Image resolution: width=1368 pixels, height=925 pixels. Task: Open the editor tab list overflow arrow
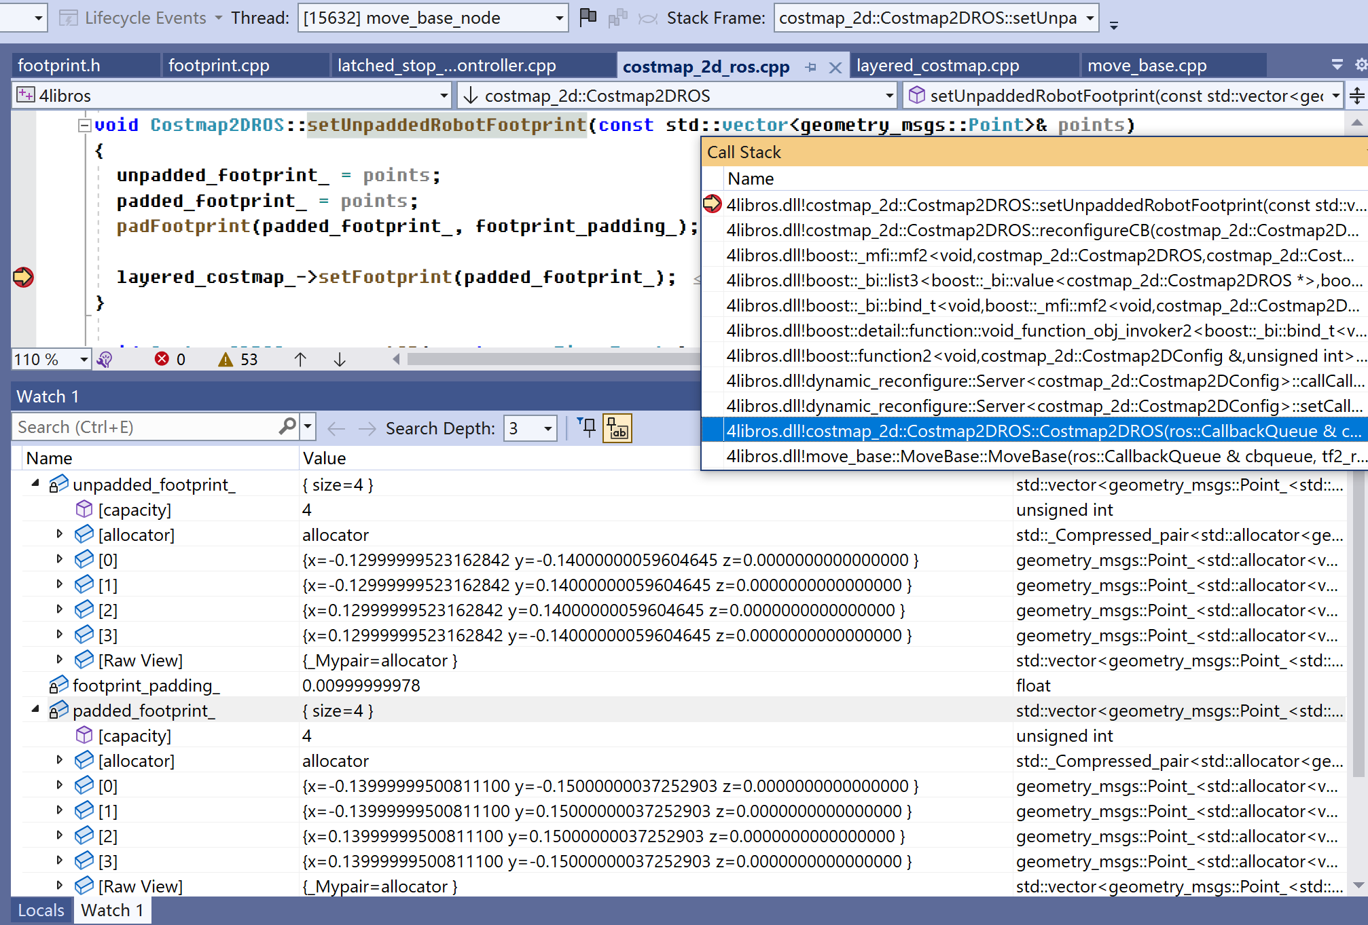point(1337,65)
